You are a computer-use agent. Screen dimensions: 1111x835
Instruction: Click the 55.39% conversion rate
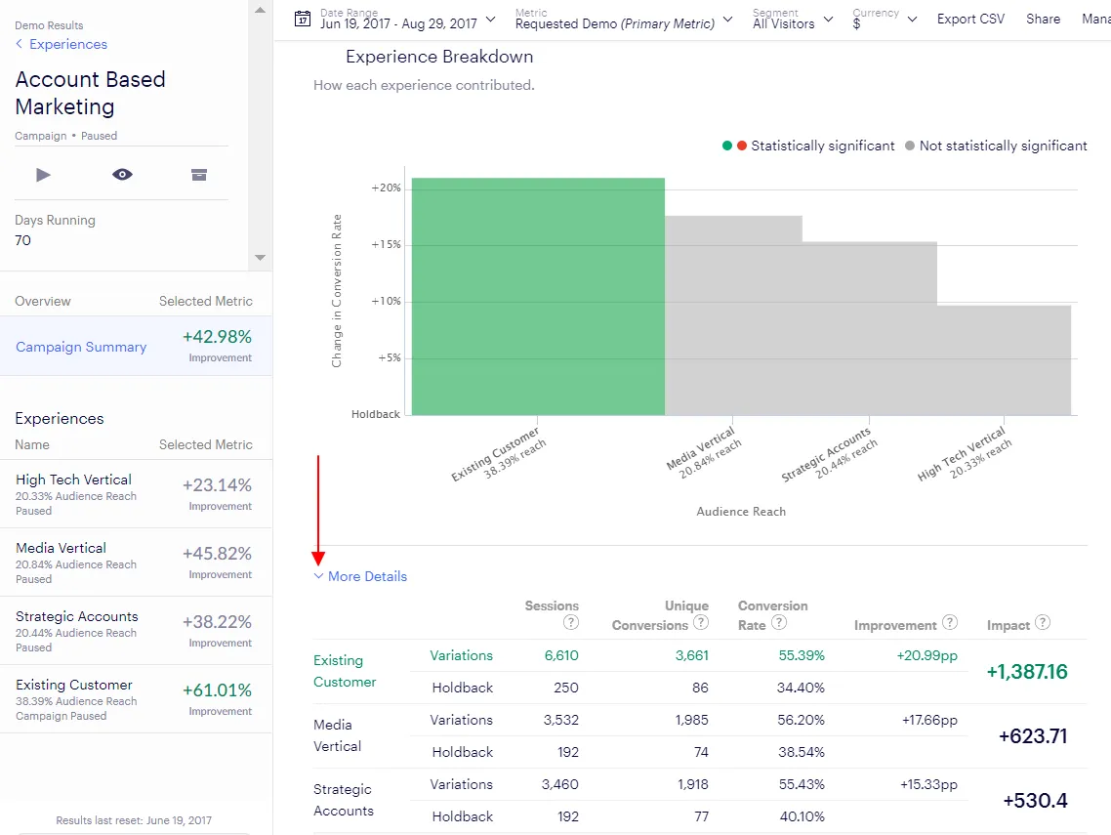(x=802, y=655)
